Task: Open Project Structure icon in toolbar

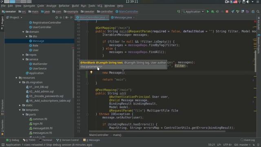Action: [x=253, y=11]
